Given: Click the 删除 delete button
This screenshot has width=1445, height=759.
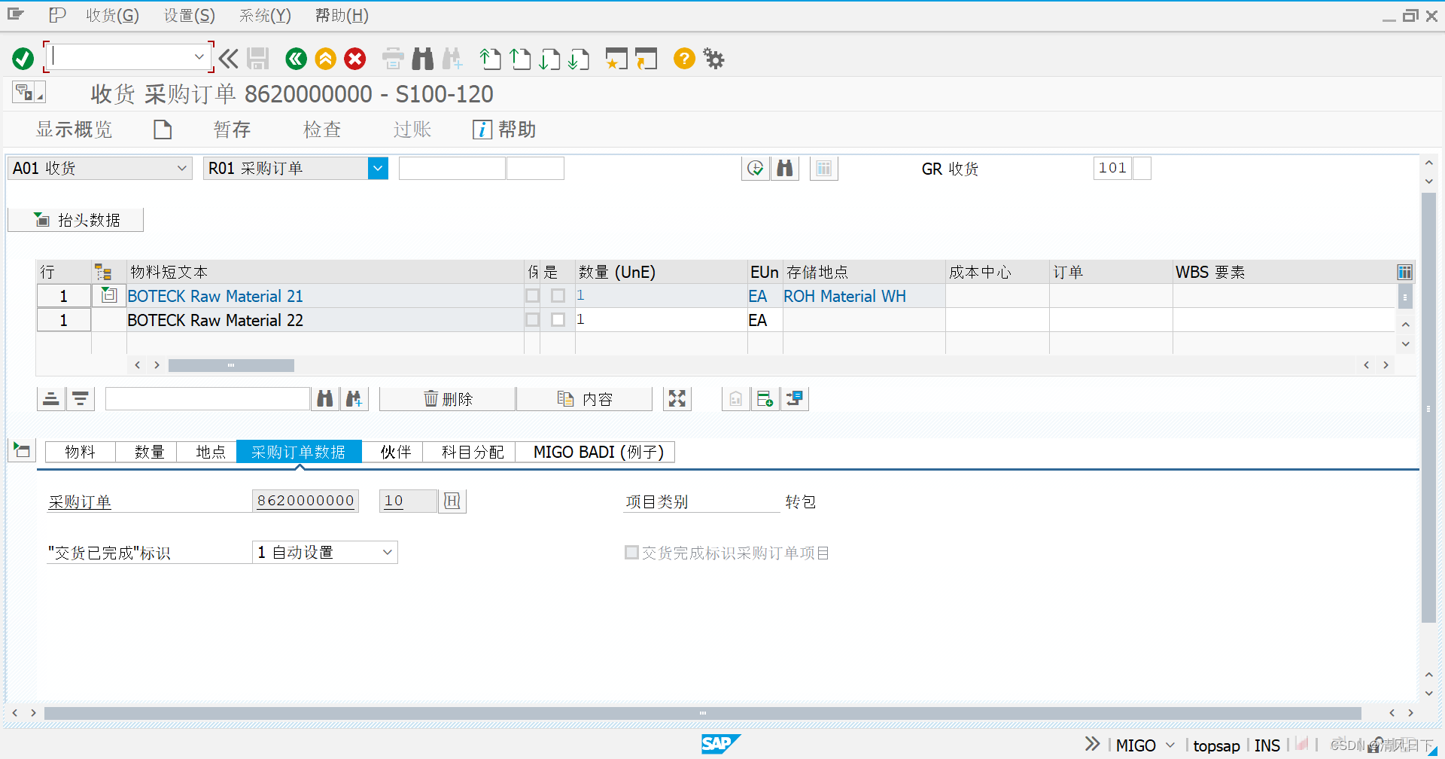Looking at the screenshot, I should [448, 398].
